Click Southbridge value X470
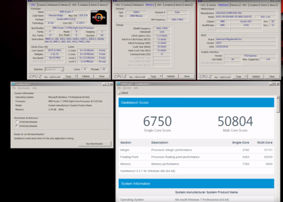This screenshot has width=283, height=202. point(246,25)
